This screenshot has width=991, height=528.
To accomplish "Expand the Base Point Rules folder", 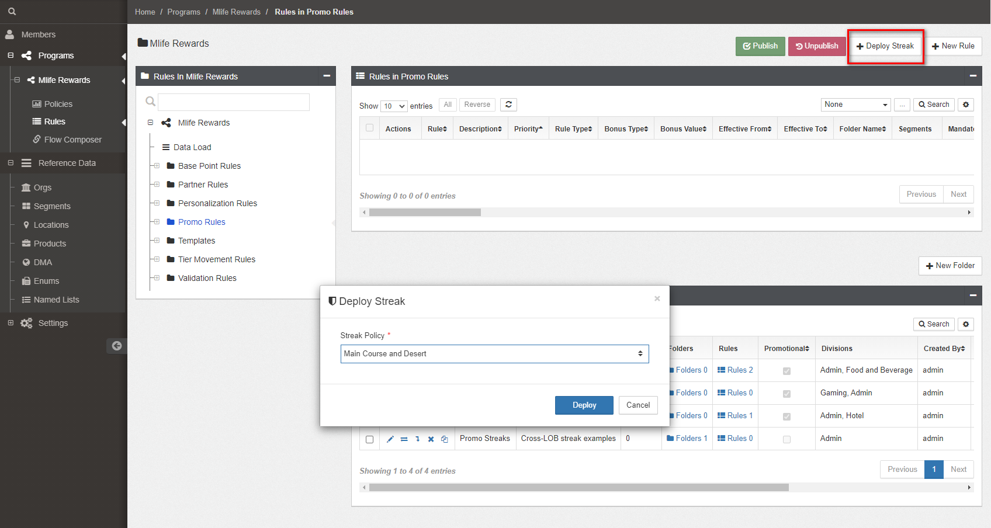I will pyautogui.click(x=157, y=166).
